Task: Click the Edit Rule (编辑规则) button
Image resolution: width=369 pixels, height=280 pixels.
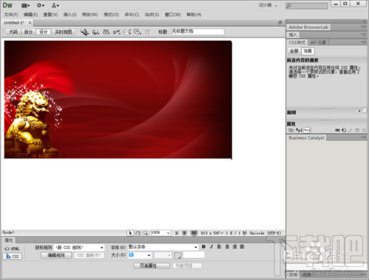Action: click(x=56, y=256)
